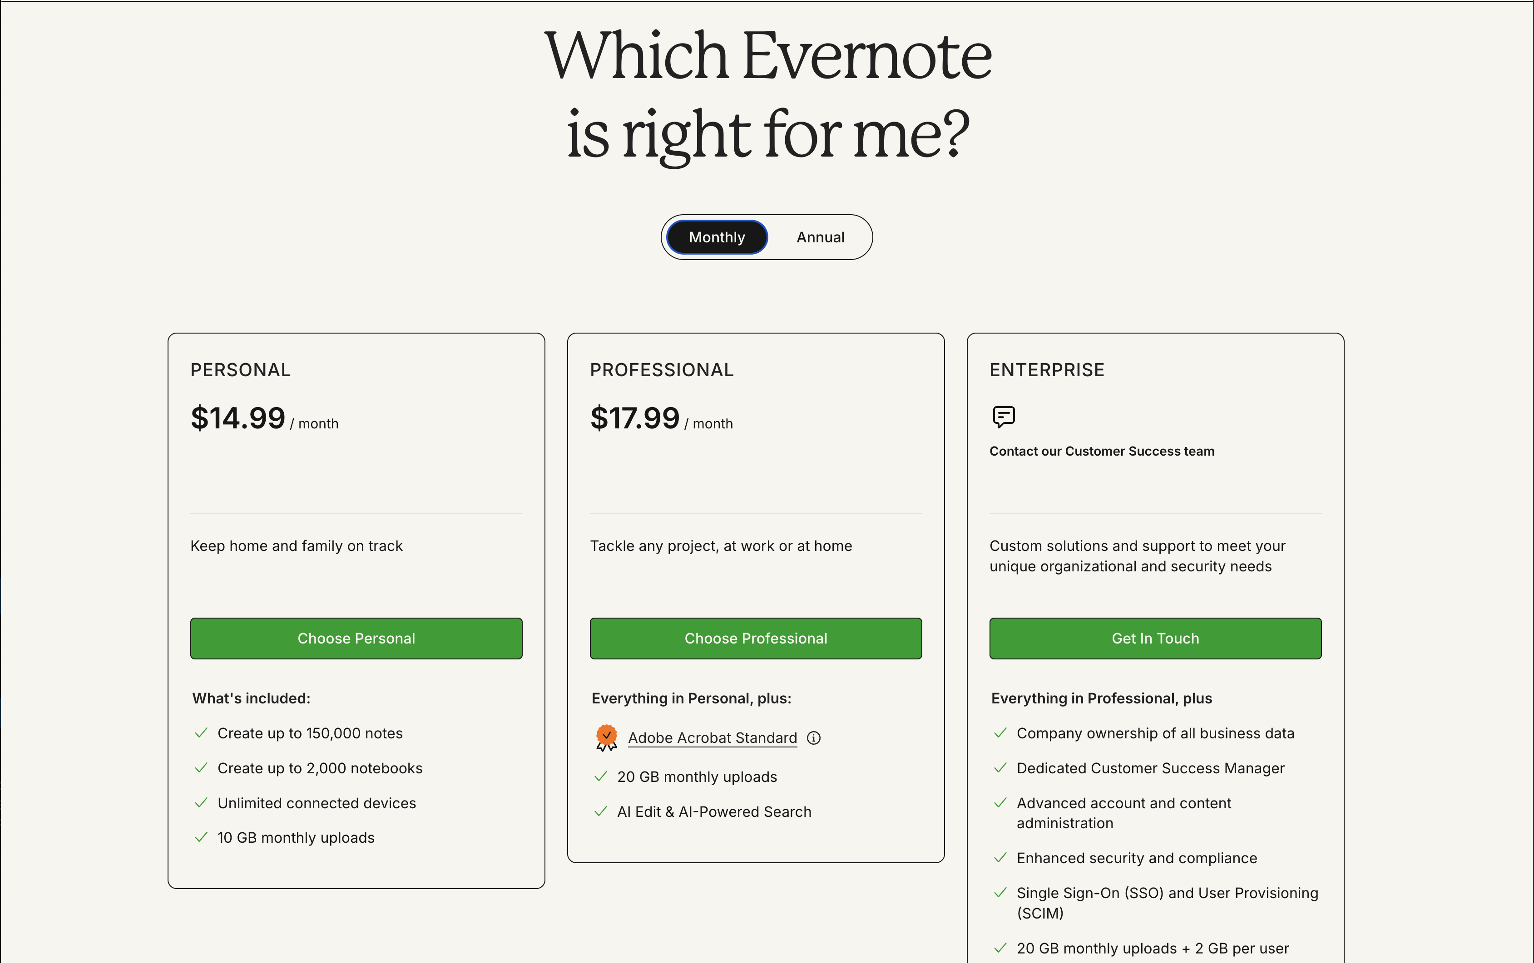Click the orange Adobe Acrobat badge icon
This screenshot has width=1534, height=963.
pos(605,737)
